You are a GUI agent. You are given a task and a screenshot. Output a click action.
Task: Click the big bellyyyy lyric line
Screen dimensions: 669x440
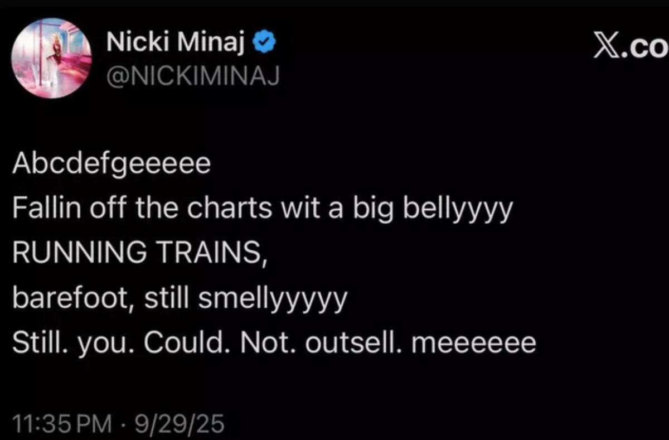(x=262, y=208)
